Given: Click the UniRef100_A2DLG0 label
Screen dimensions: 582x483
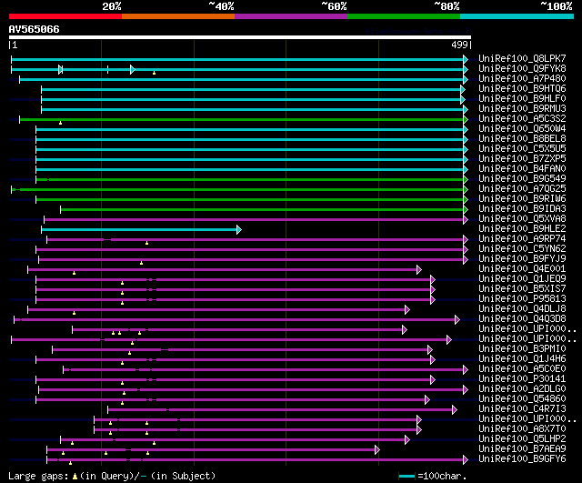Looking at the screenshot, I should 522,389.
